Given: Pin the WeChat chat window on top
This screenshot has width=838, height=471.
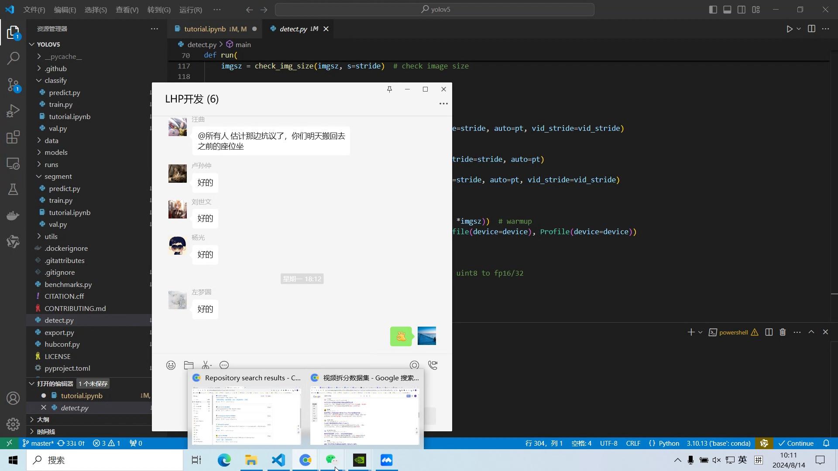Looking at the screenshot, I should click(x=389, y=89).
